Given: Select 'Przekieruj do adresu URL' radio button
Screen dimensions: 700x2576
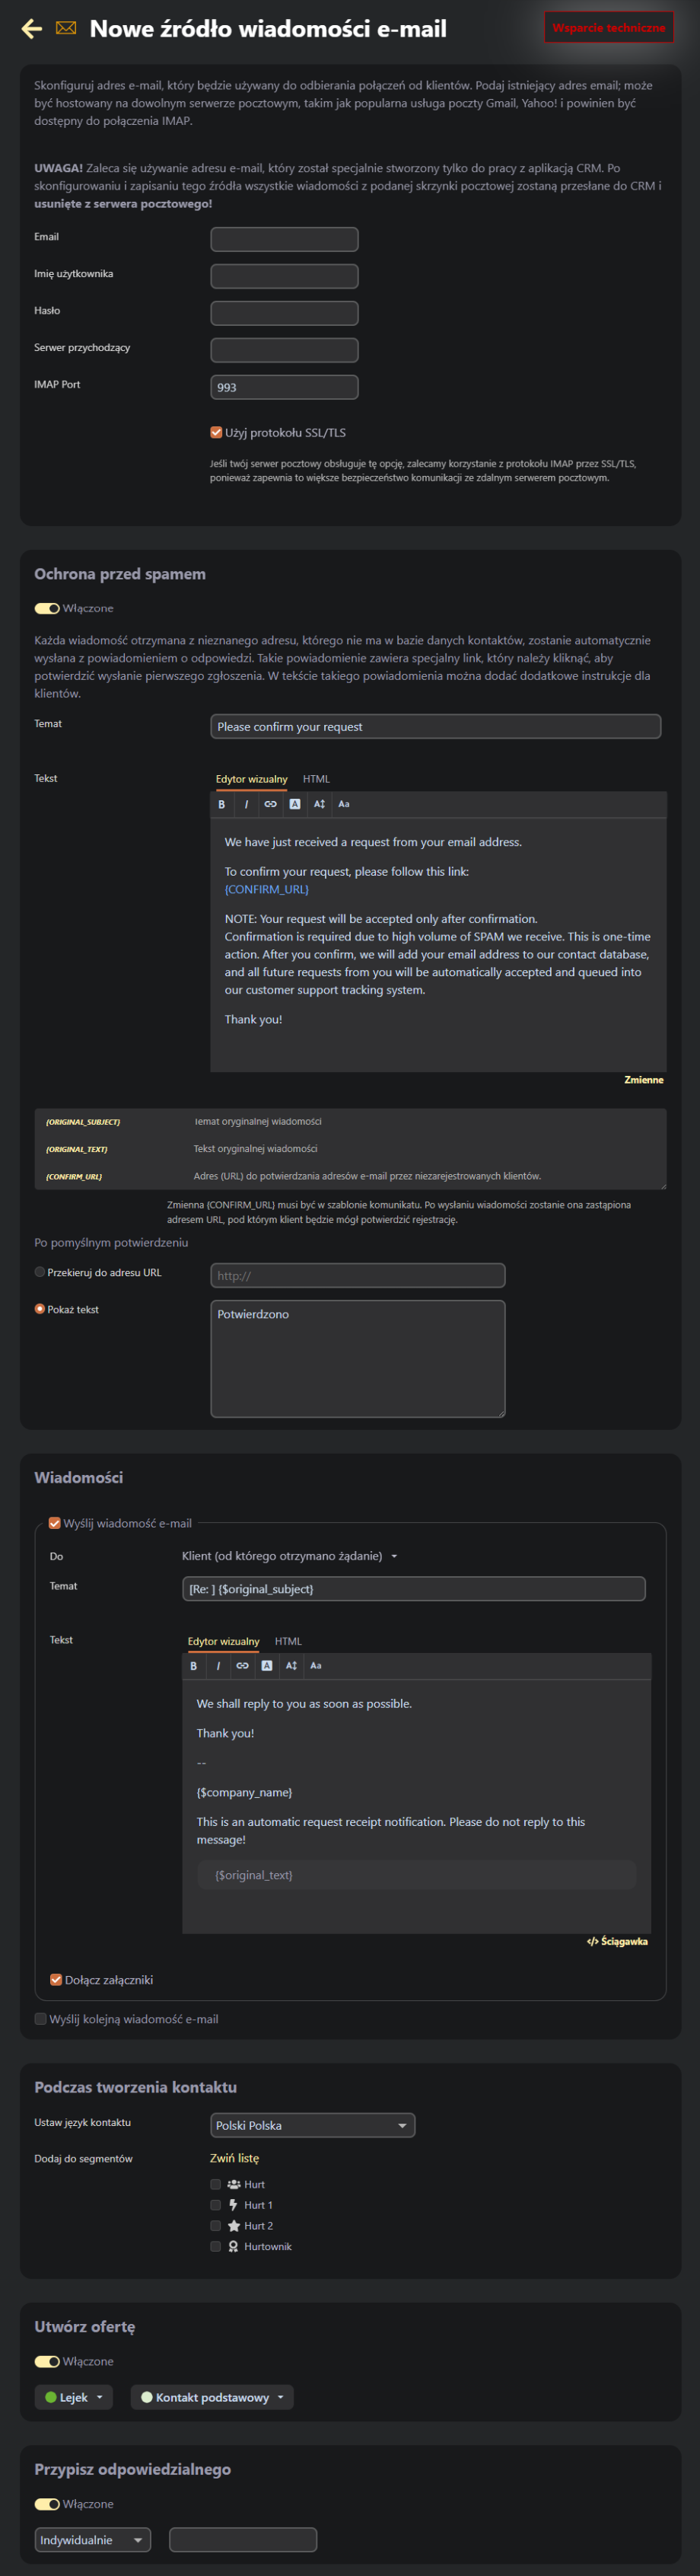Looking at the screenshot, I should coord(40,1272).
